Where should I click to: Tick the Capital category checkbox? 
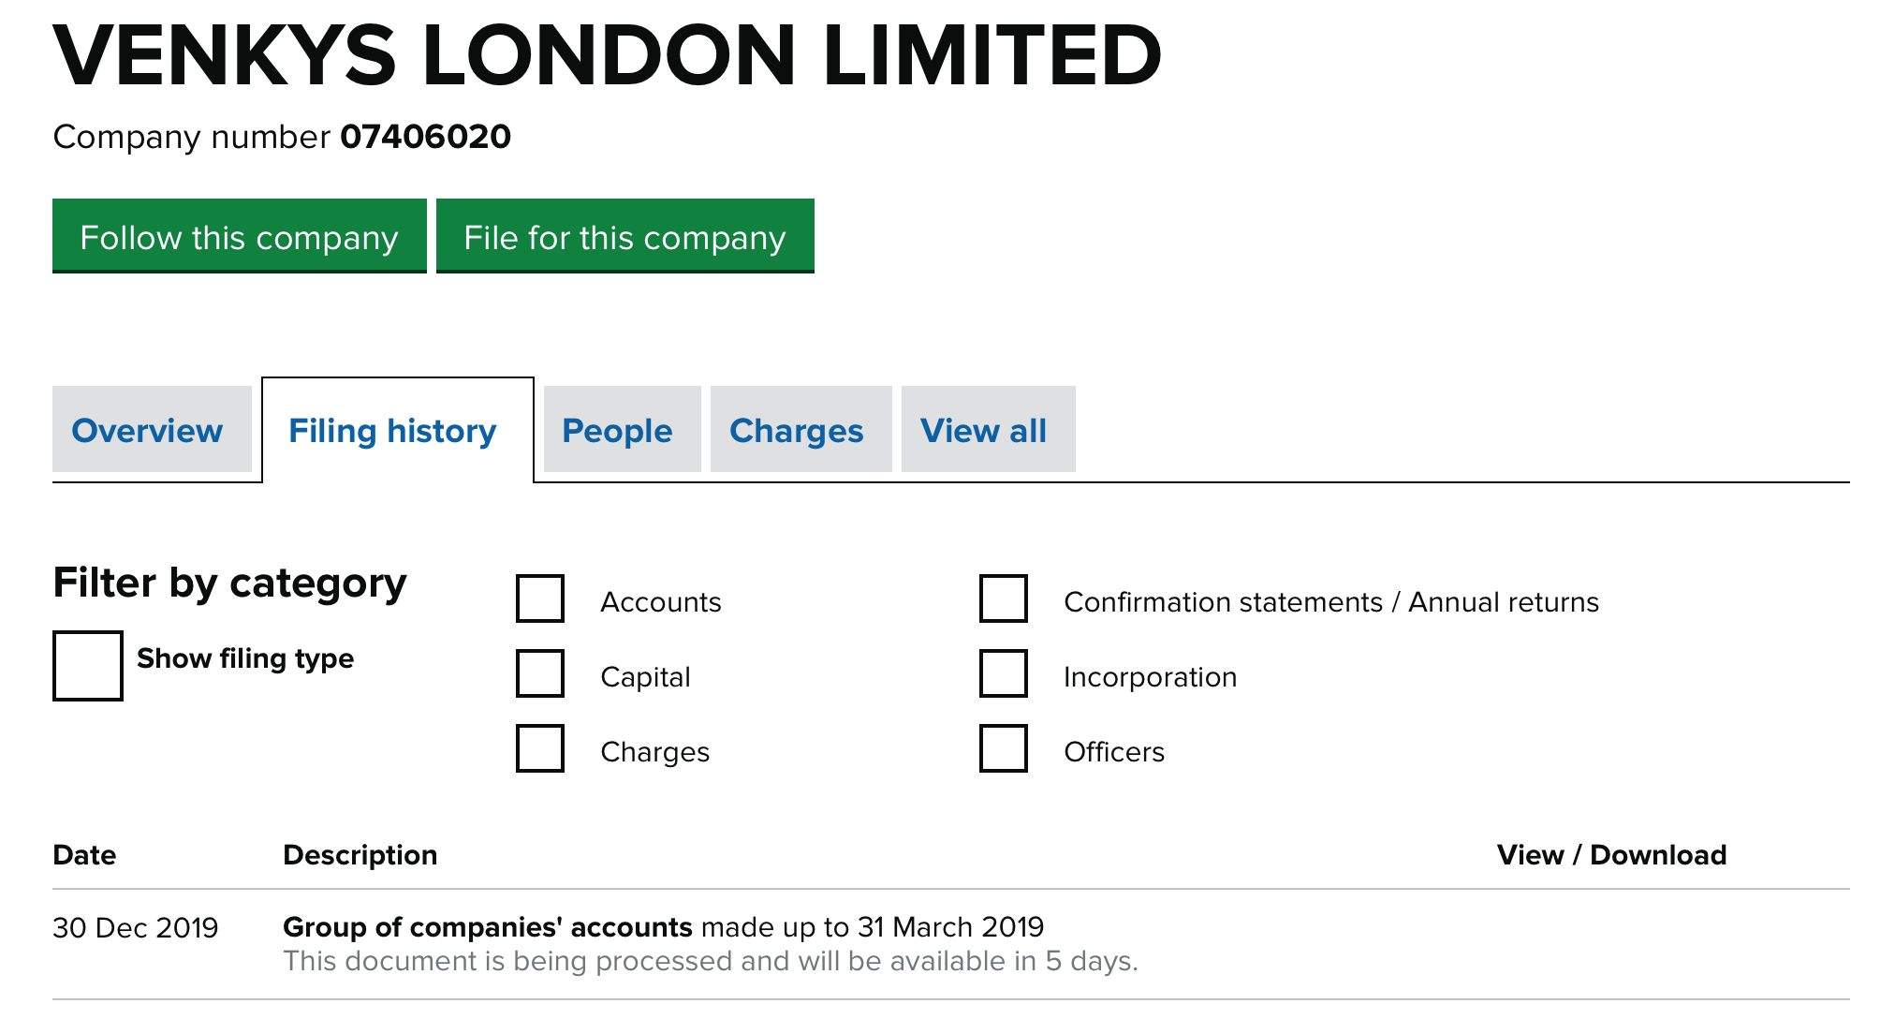(x=540, y=673)
